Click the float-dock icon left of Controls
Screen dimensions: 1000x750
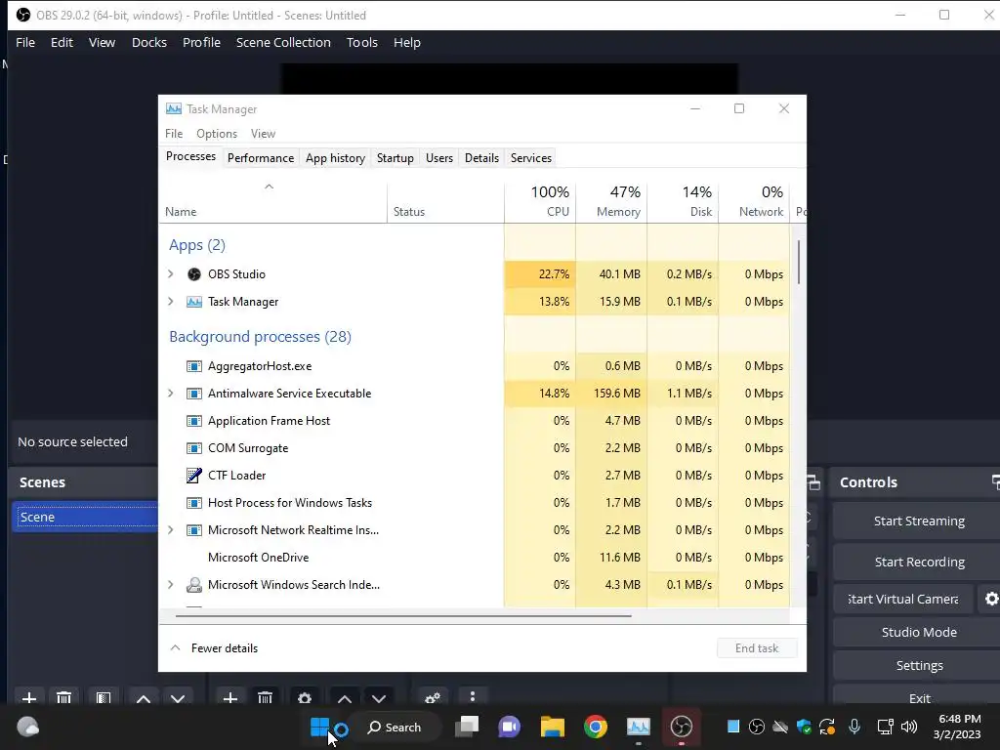click(813, 482)
